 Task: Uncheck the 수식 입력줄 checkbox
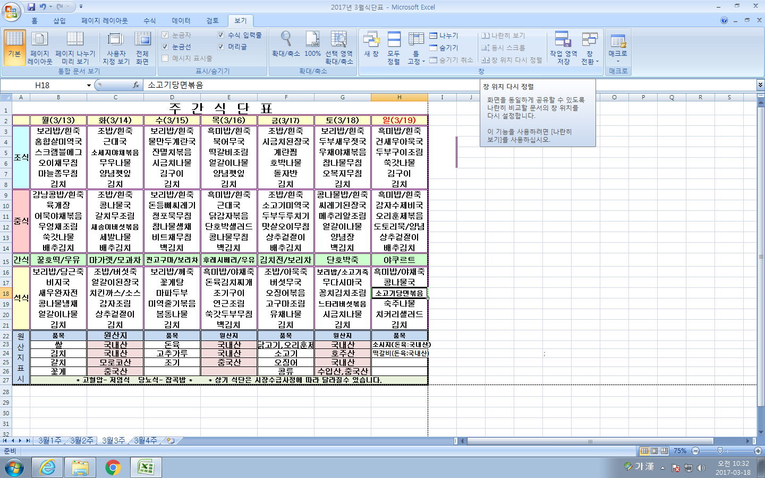221,35
